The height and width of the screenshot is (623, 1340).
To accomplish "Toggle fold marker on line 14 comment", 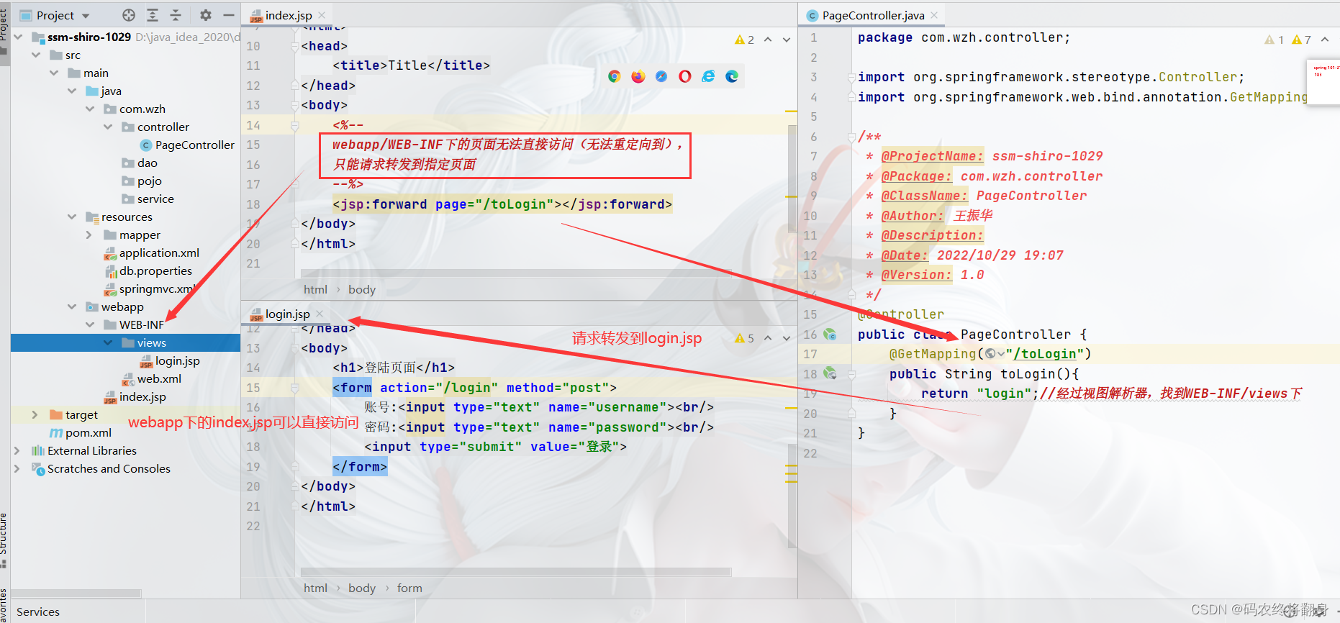I will (x=294, y=125).
